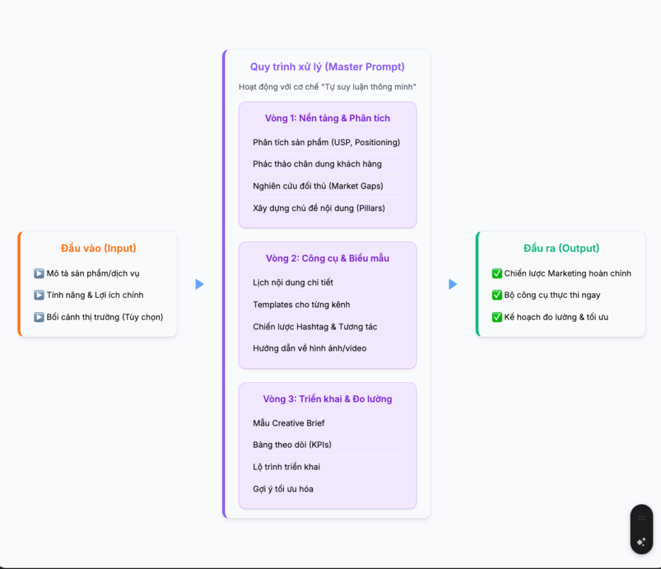Click the "Vòng 1: Nền tảng & Phân tích" heading
The height and width of the screenshot is (569, 661).
coord(327,119)
